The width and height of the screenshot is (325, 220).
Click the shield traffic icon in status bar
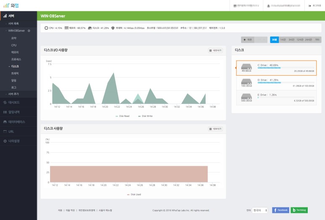pyautogui.click(x=113, y=28)
